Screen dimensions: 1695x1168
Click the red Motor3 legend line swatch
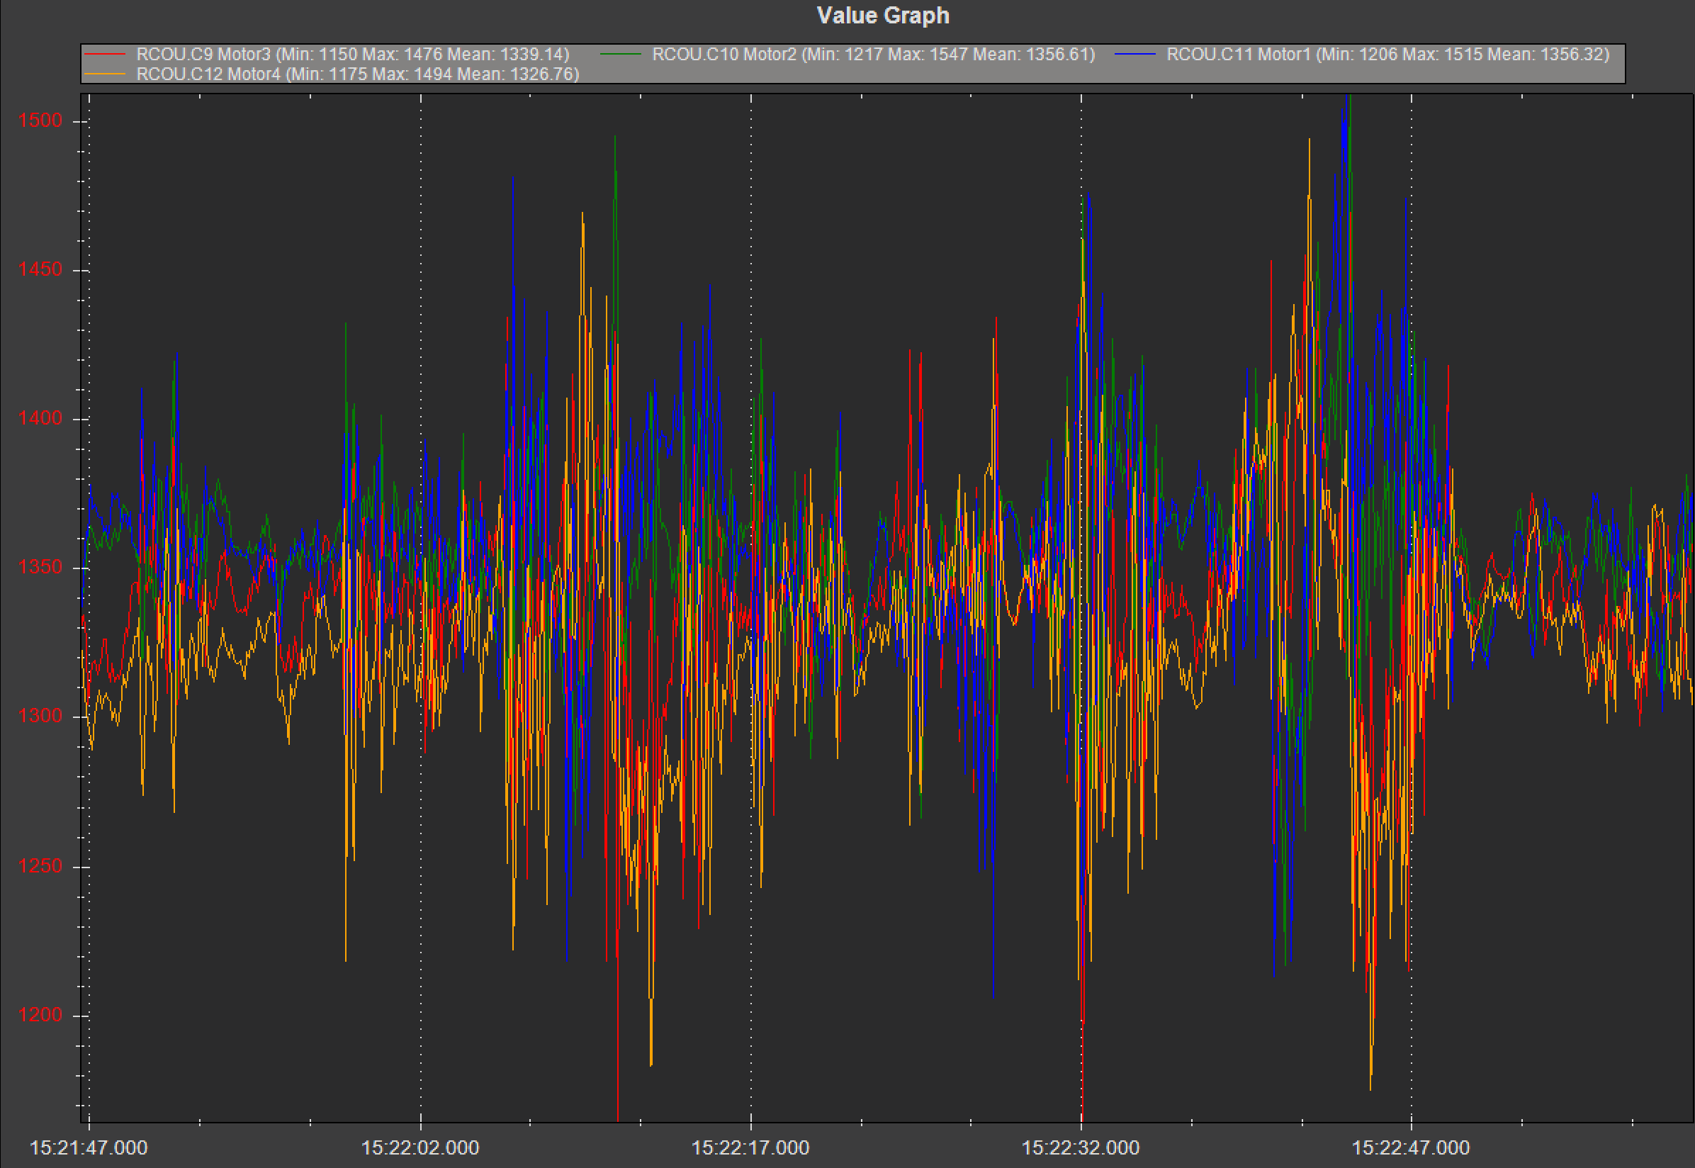(x=105, y=54)
